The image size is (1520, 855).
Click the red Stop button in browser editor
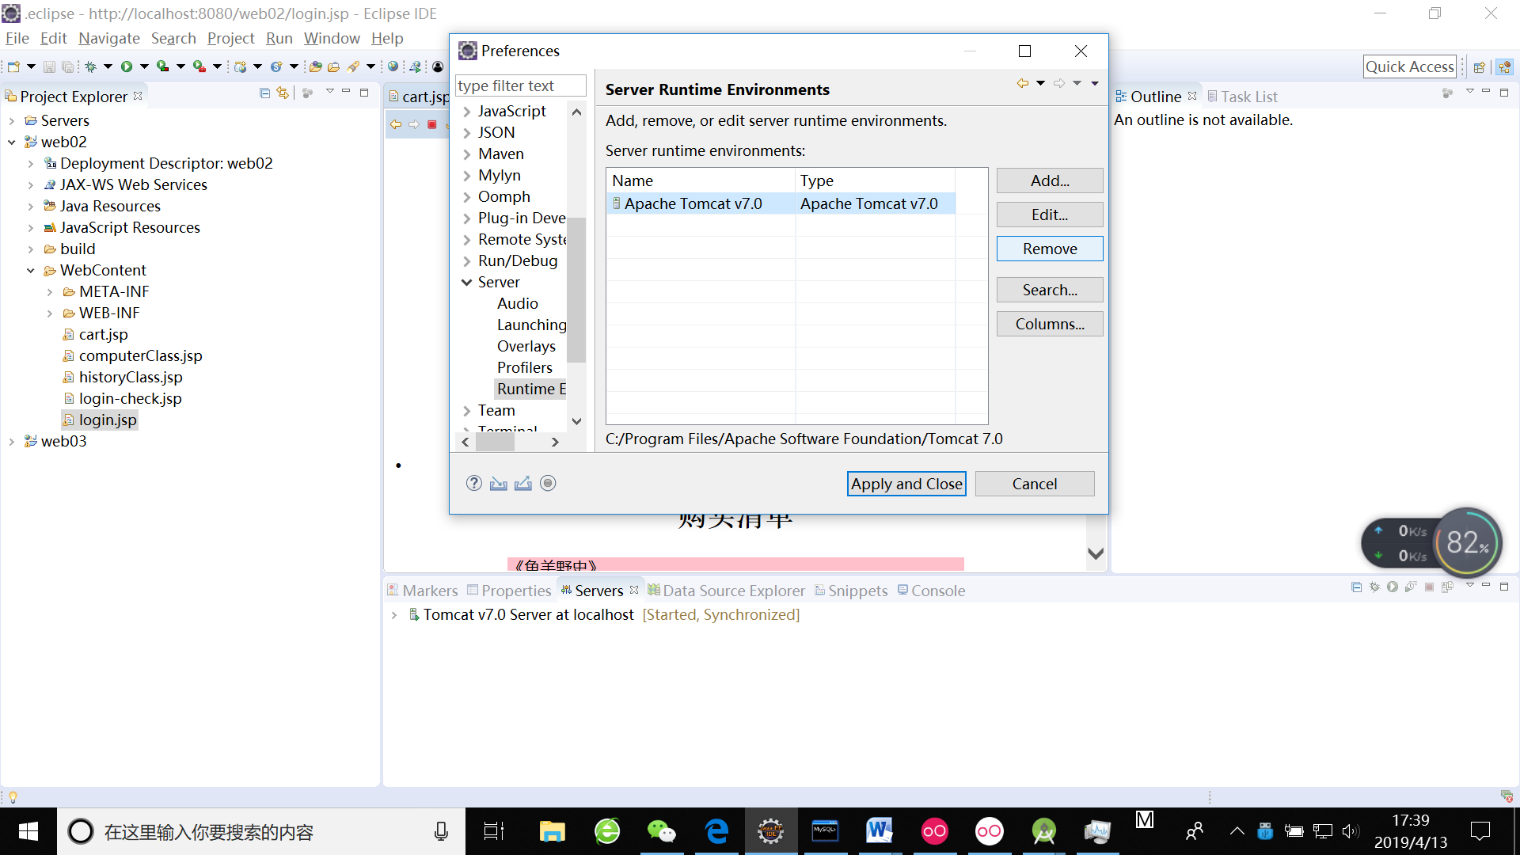[x=432, y=124]
